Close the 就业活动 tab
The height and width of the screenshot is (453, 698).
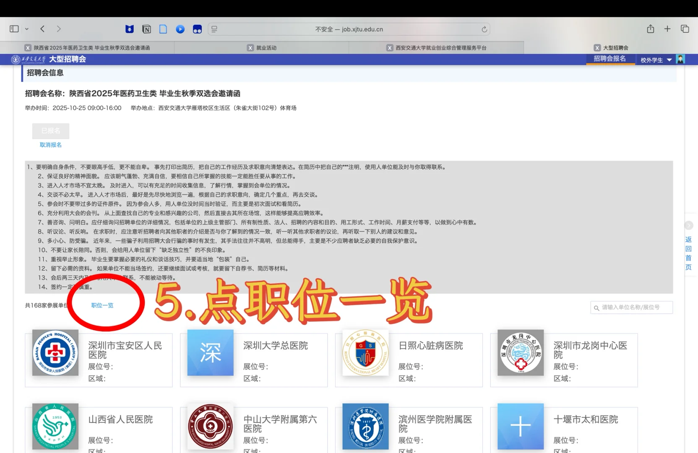pos(250,48)
